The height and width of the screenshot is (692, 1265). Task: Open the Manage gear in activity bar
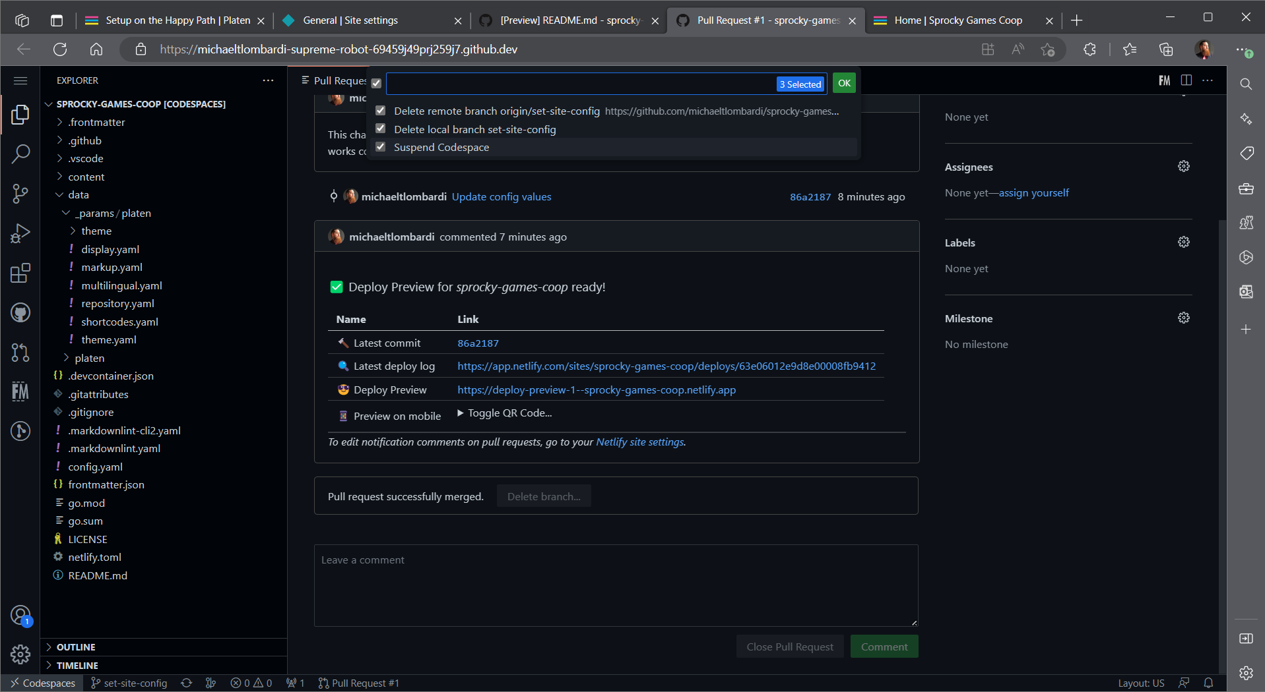pyautogui.click(x=20, y=654)
